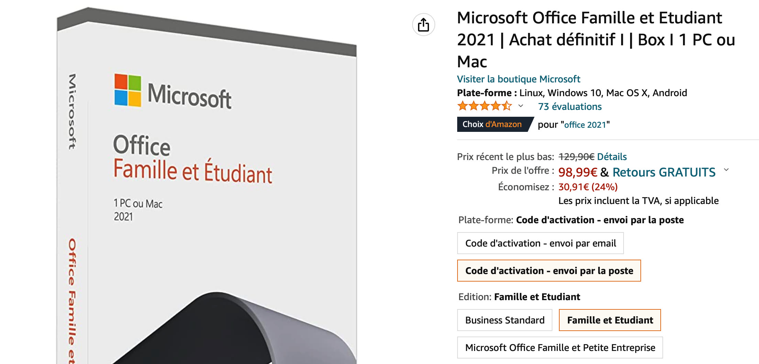The height and width of the screenshot is (364, 759).
Task: Visit the Microsoft boutique link
Action: click(x=518, y=79)
